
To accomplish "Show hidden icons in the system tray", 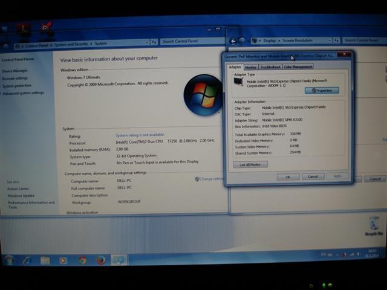I will [x=337, y=255].
